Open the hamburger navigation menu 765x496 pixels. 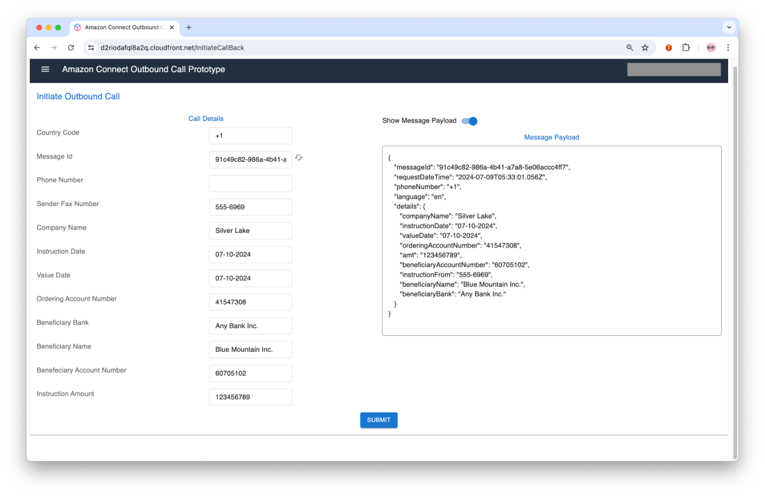coord(45,69)
